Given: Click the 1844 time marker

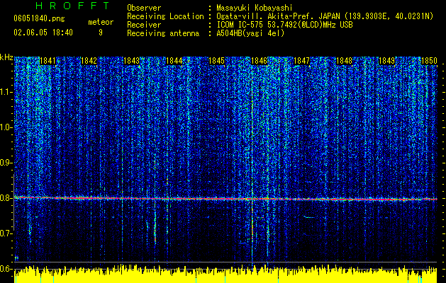Looking at the screenshot, I should 174,61.
